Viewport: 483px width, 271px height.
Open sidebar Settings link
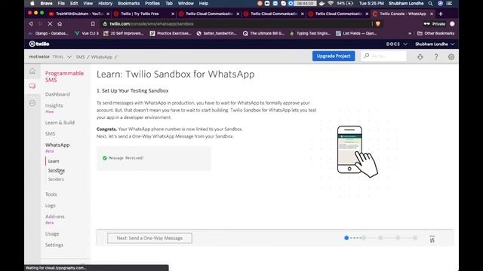pyautogui.click(x=54, y=245)
